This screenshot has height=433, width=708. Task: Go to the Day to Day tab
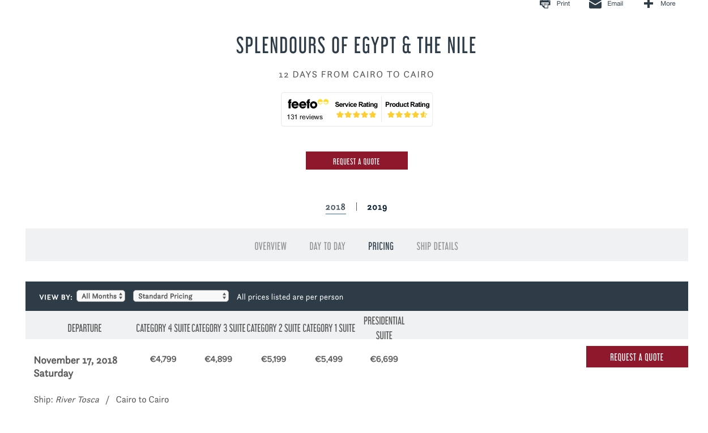pyautogui.click(x=327, y=246)
